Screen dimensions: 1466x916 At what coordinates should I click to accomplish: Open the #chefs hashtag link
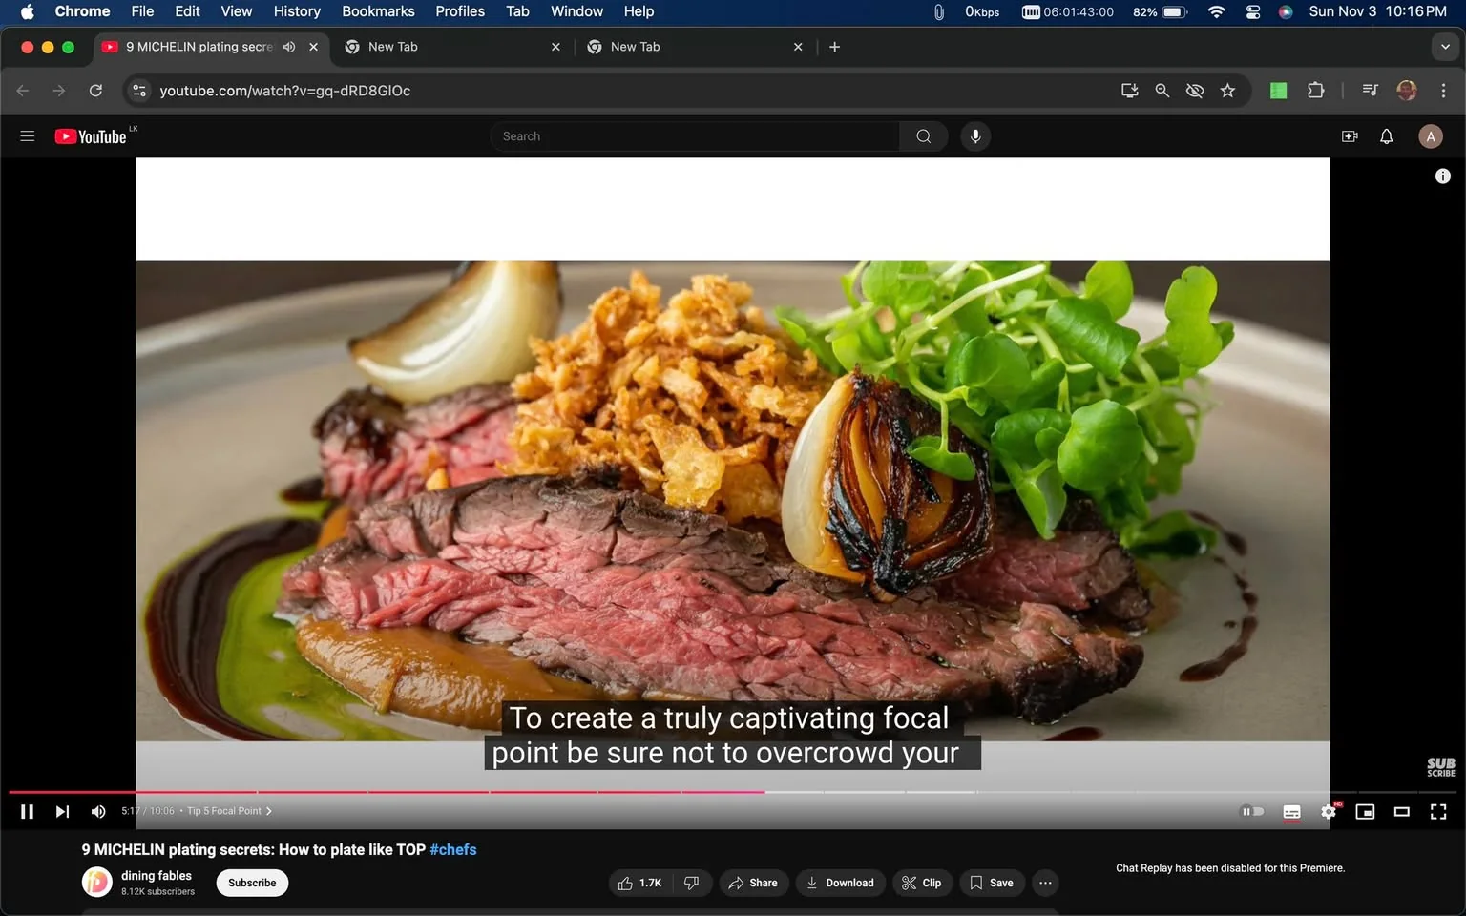coord(453,849)
